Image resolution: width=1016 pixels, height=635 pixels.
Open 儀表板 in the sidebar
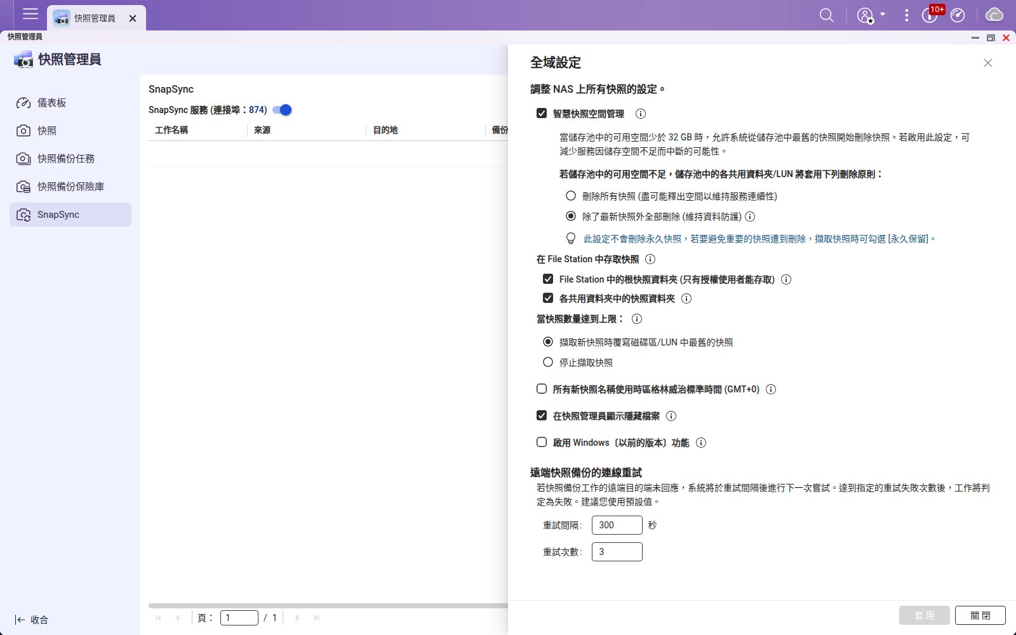(70, 103)
